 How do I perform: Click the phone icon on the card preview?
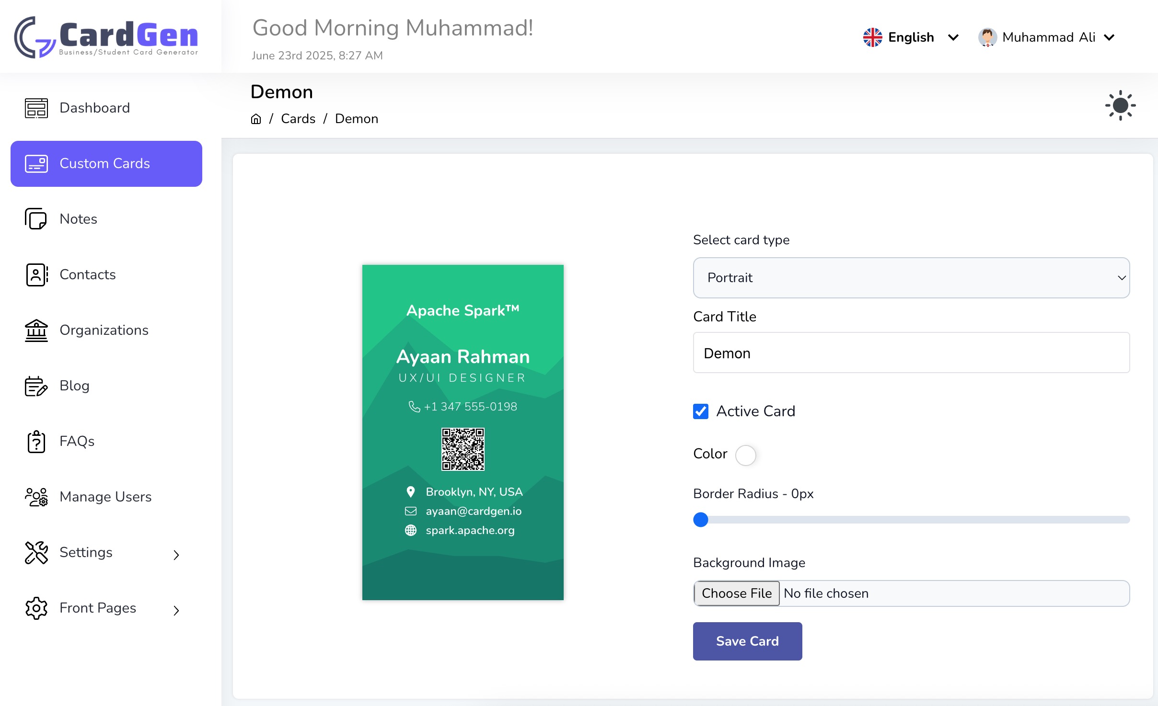click(414, 407)
